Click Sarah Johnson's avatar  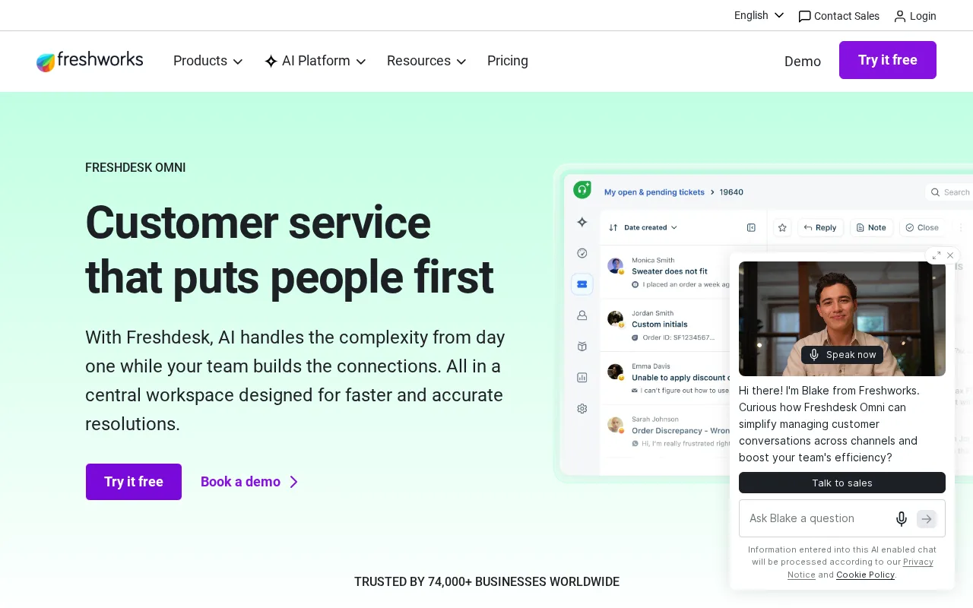(x=615, y=425)
